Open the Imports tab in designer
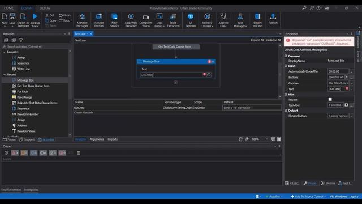Image resolution: width=362 pixels, height=204 pixels. (113, 139)
